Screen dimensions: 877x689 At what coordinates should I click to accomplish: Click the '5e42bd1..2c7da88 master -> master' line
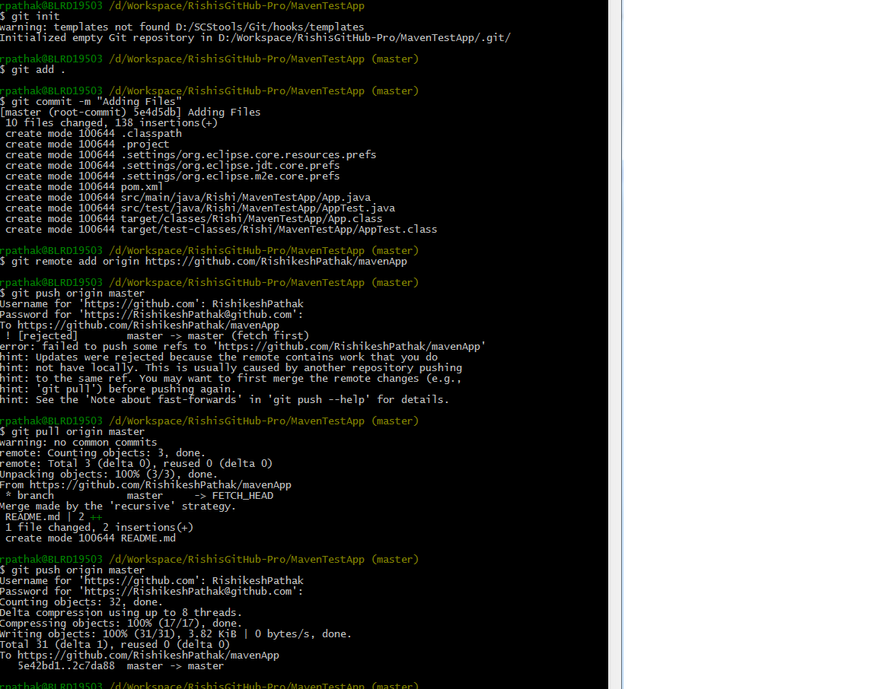[x=120, y=665]
